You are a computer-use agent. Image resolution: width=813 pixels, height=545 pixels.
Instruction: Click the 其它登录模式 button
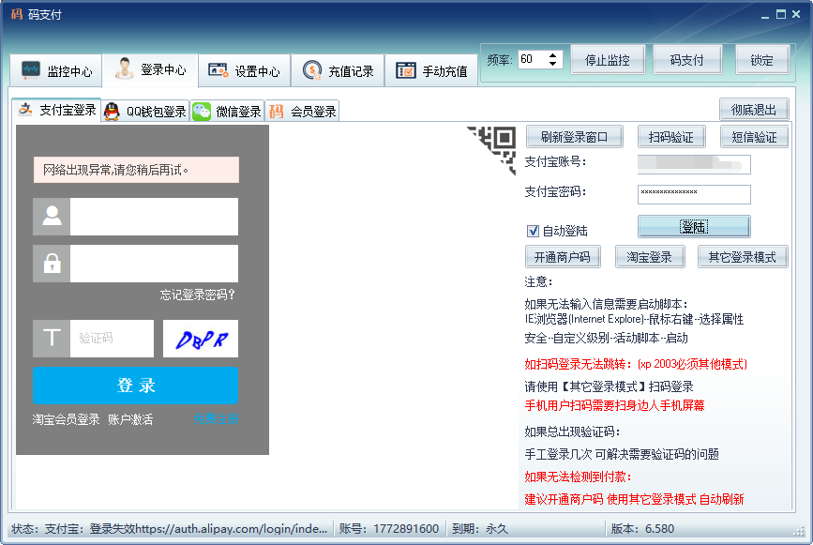(x=743, y=257)
